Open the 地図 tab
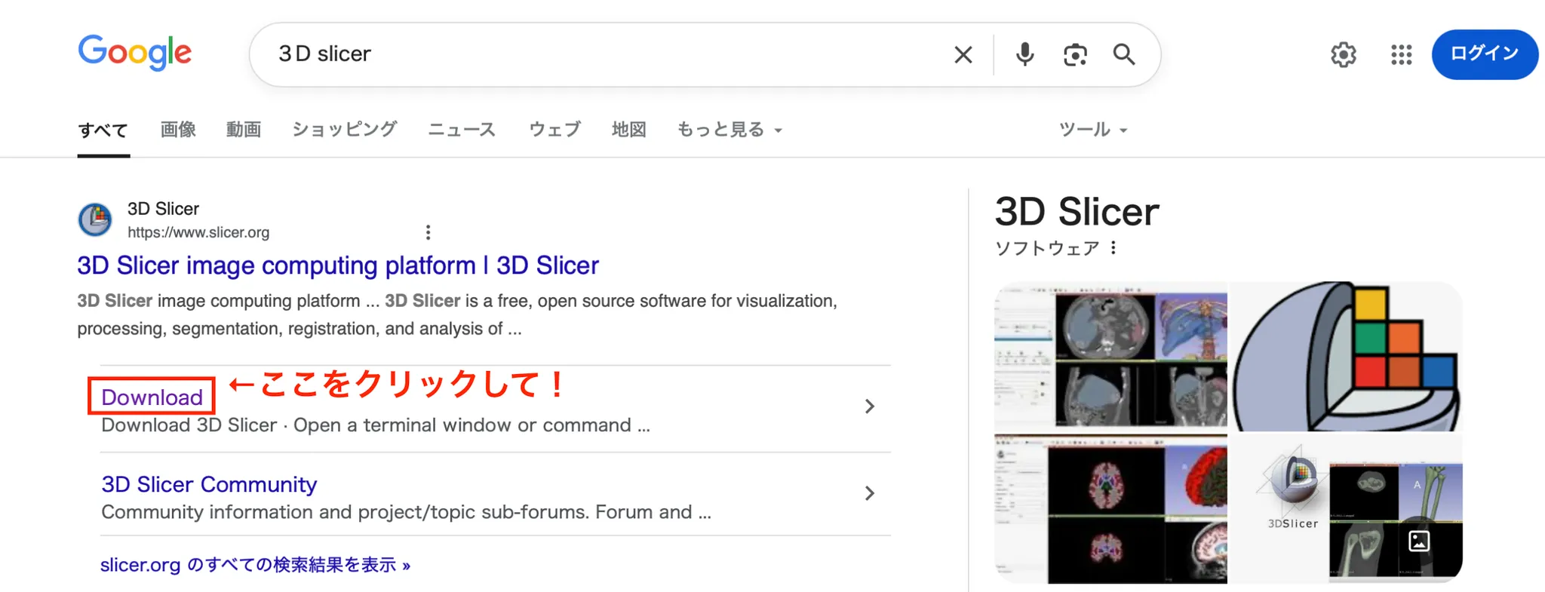The image size is (1545, 592). [x=628, y=130]
